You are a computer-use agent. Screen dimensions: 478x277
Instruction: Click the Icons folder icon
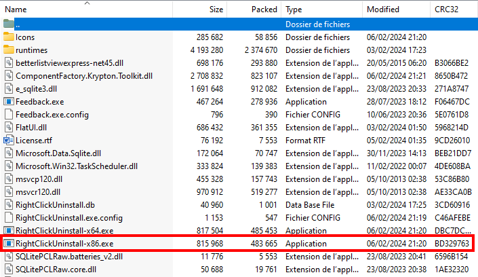[x=8, y=37]
